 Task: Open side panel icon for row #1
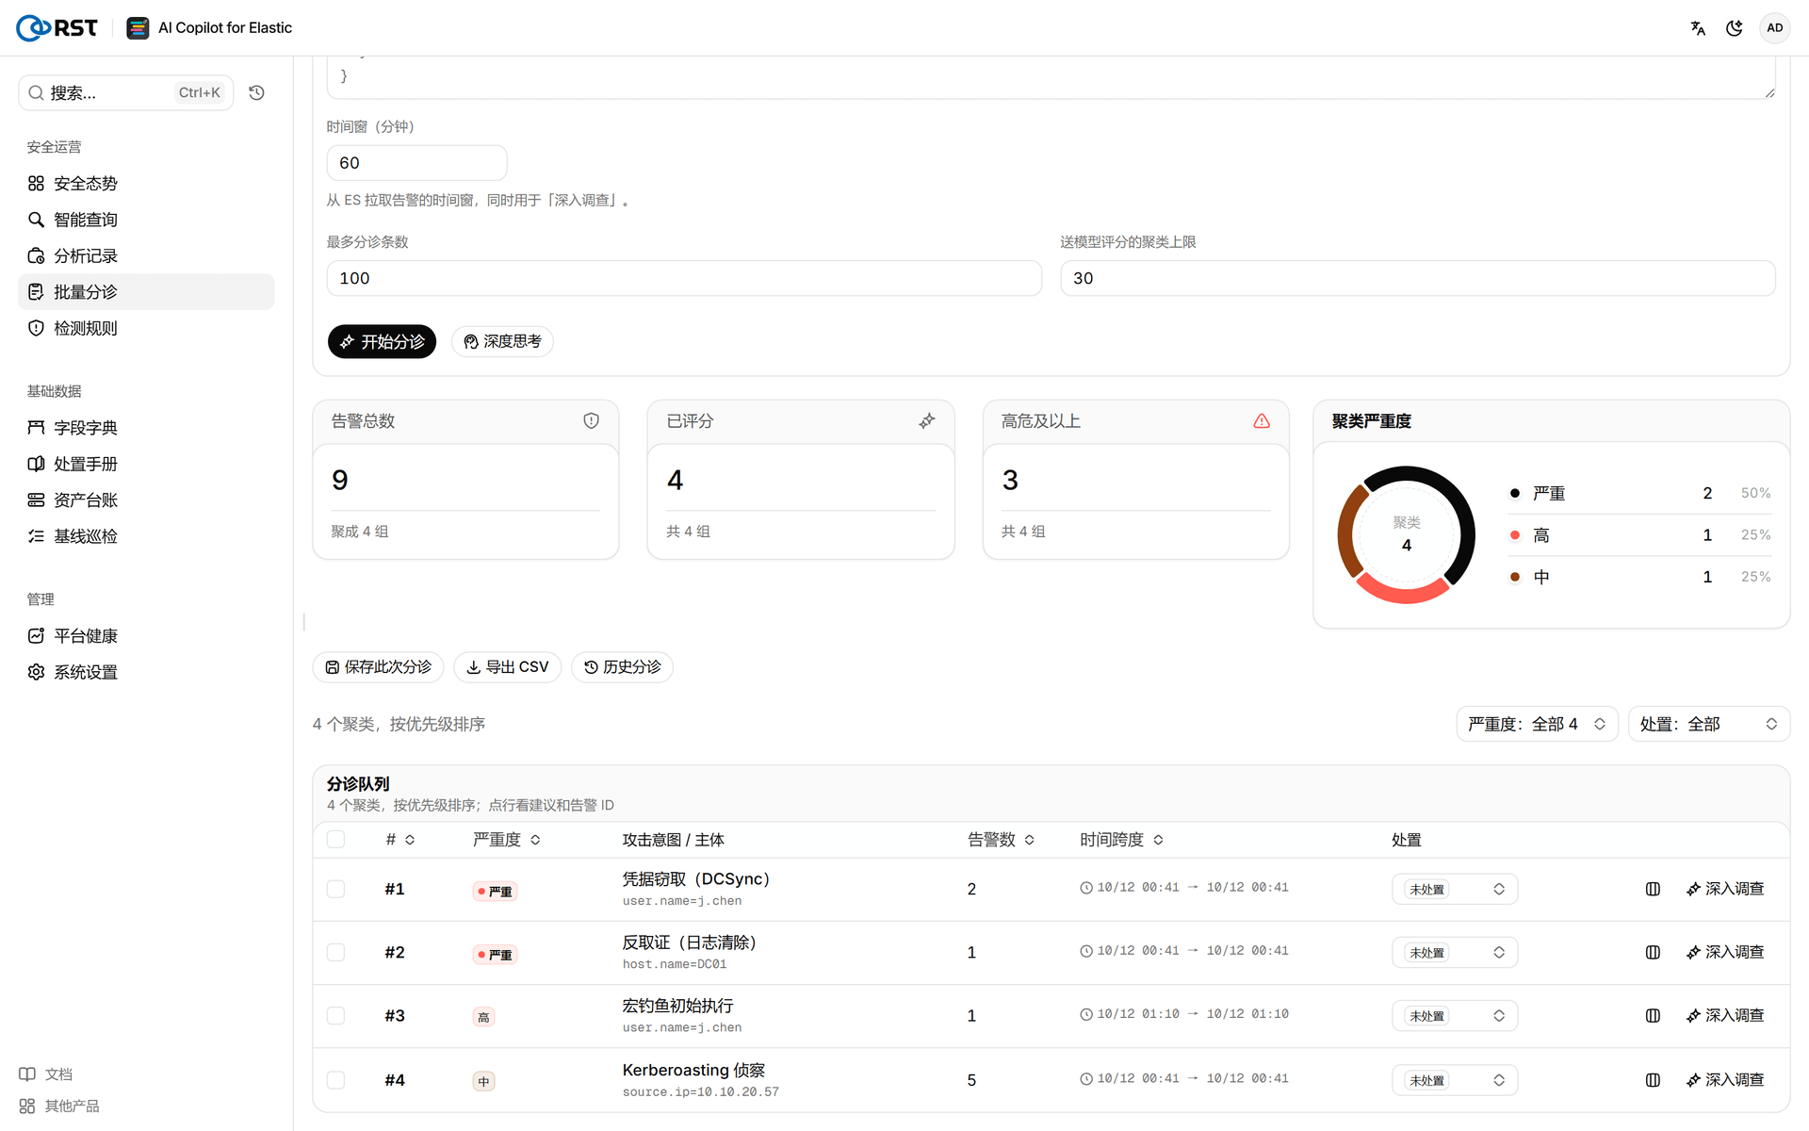coord(1653,889)
